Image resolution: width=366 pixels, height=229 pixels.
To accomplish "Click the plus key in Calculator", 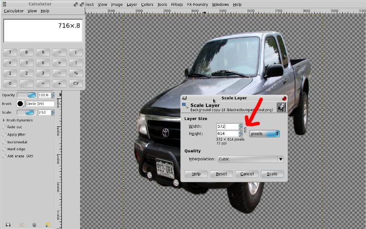I will 59,83.
